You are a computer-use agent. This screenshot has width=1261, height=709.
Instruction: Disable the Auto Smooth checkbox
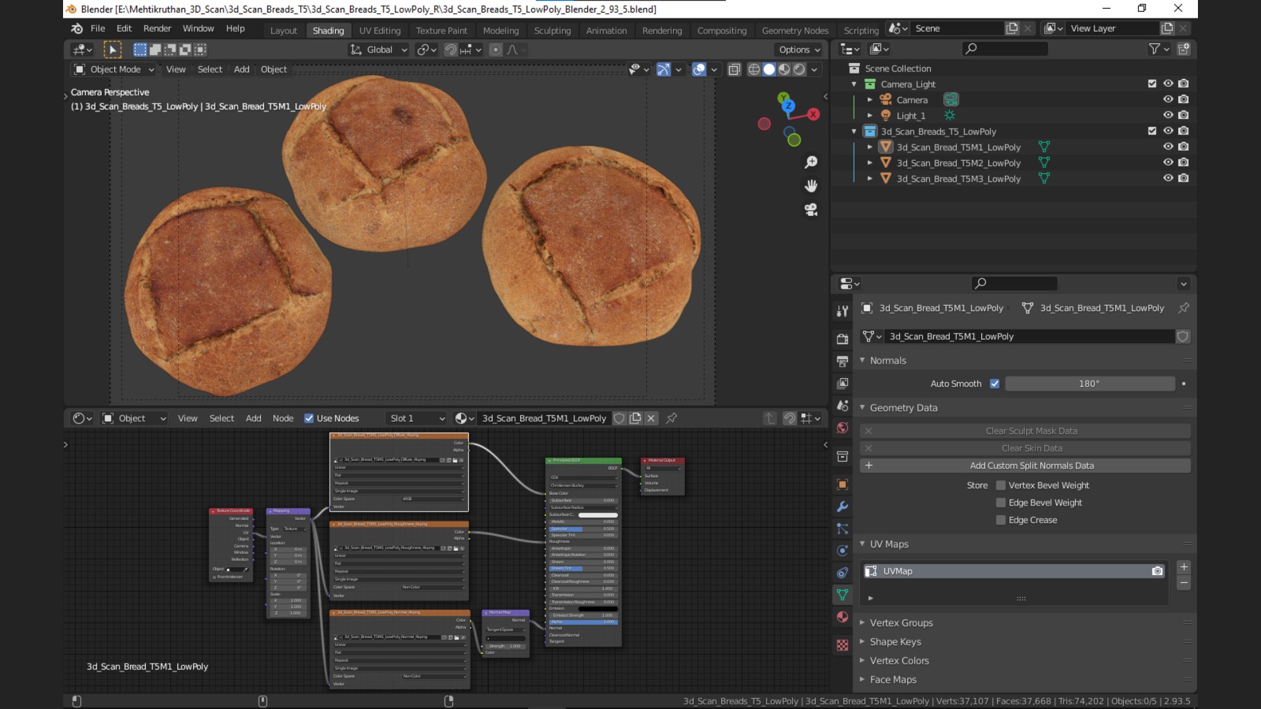(x=994, y=383)
